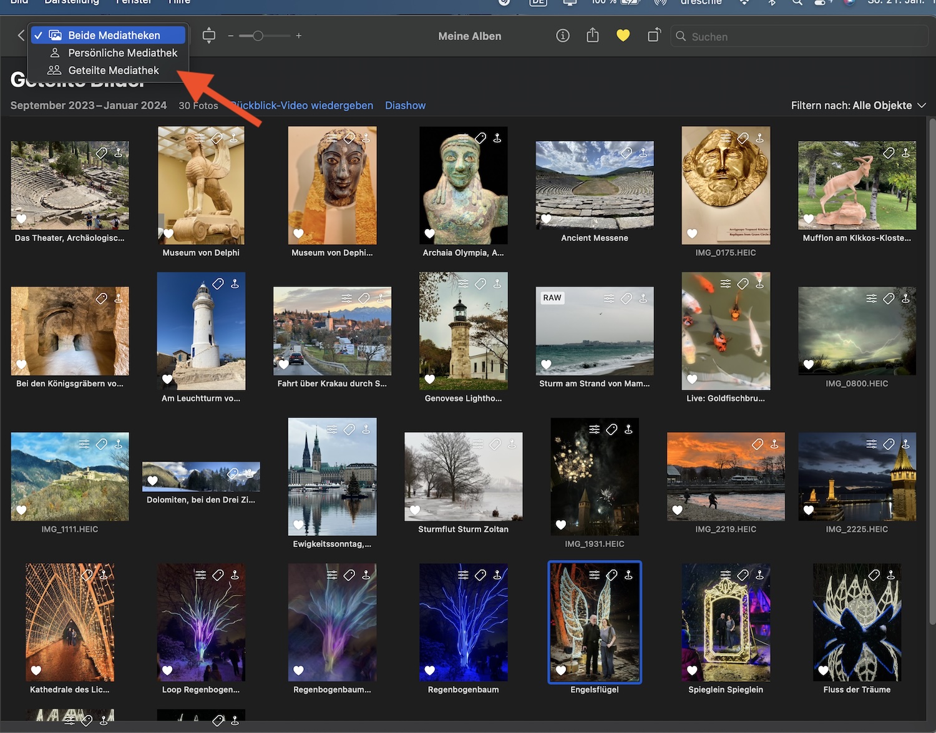Screen dimensions: 936x733
Task: Select 'Persönliche Mediathek' from the library menu
Action: (122, 53)
